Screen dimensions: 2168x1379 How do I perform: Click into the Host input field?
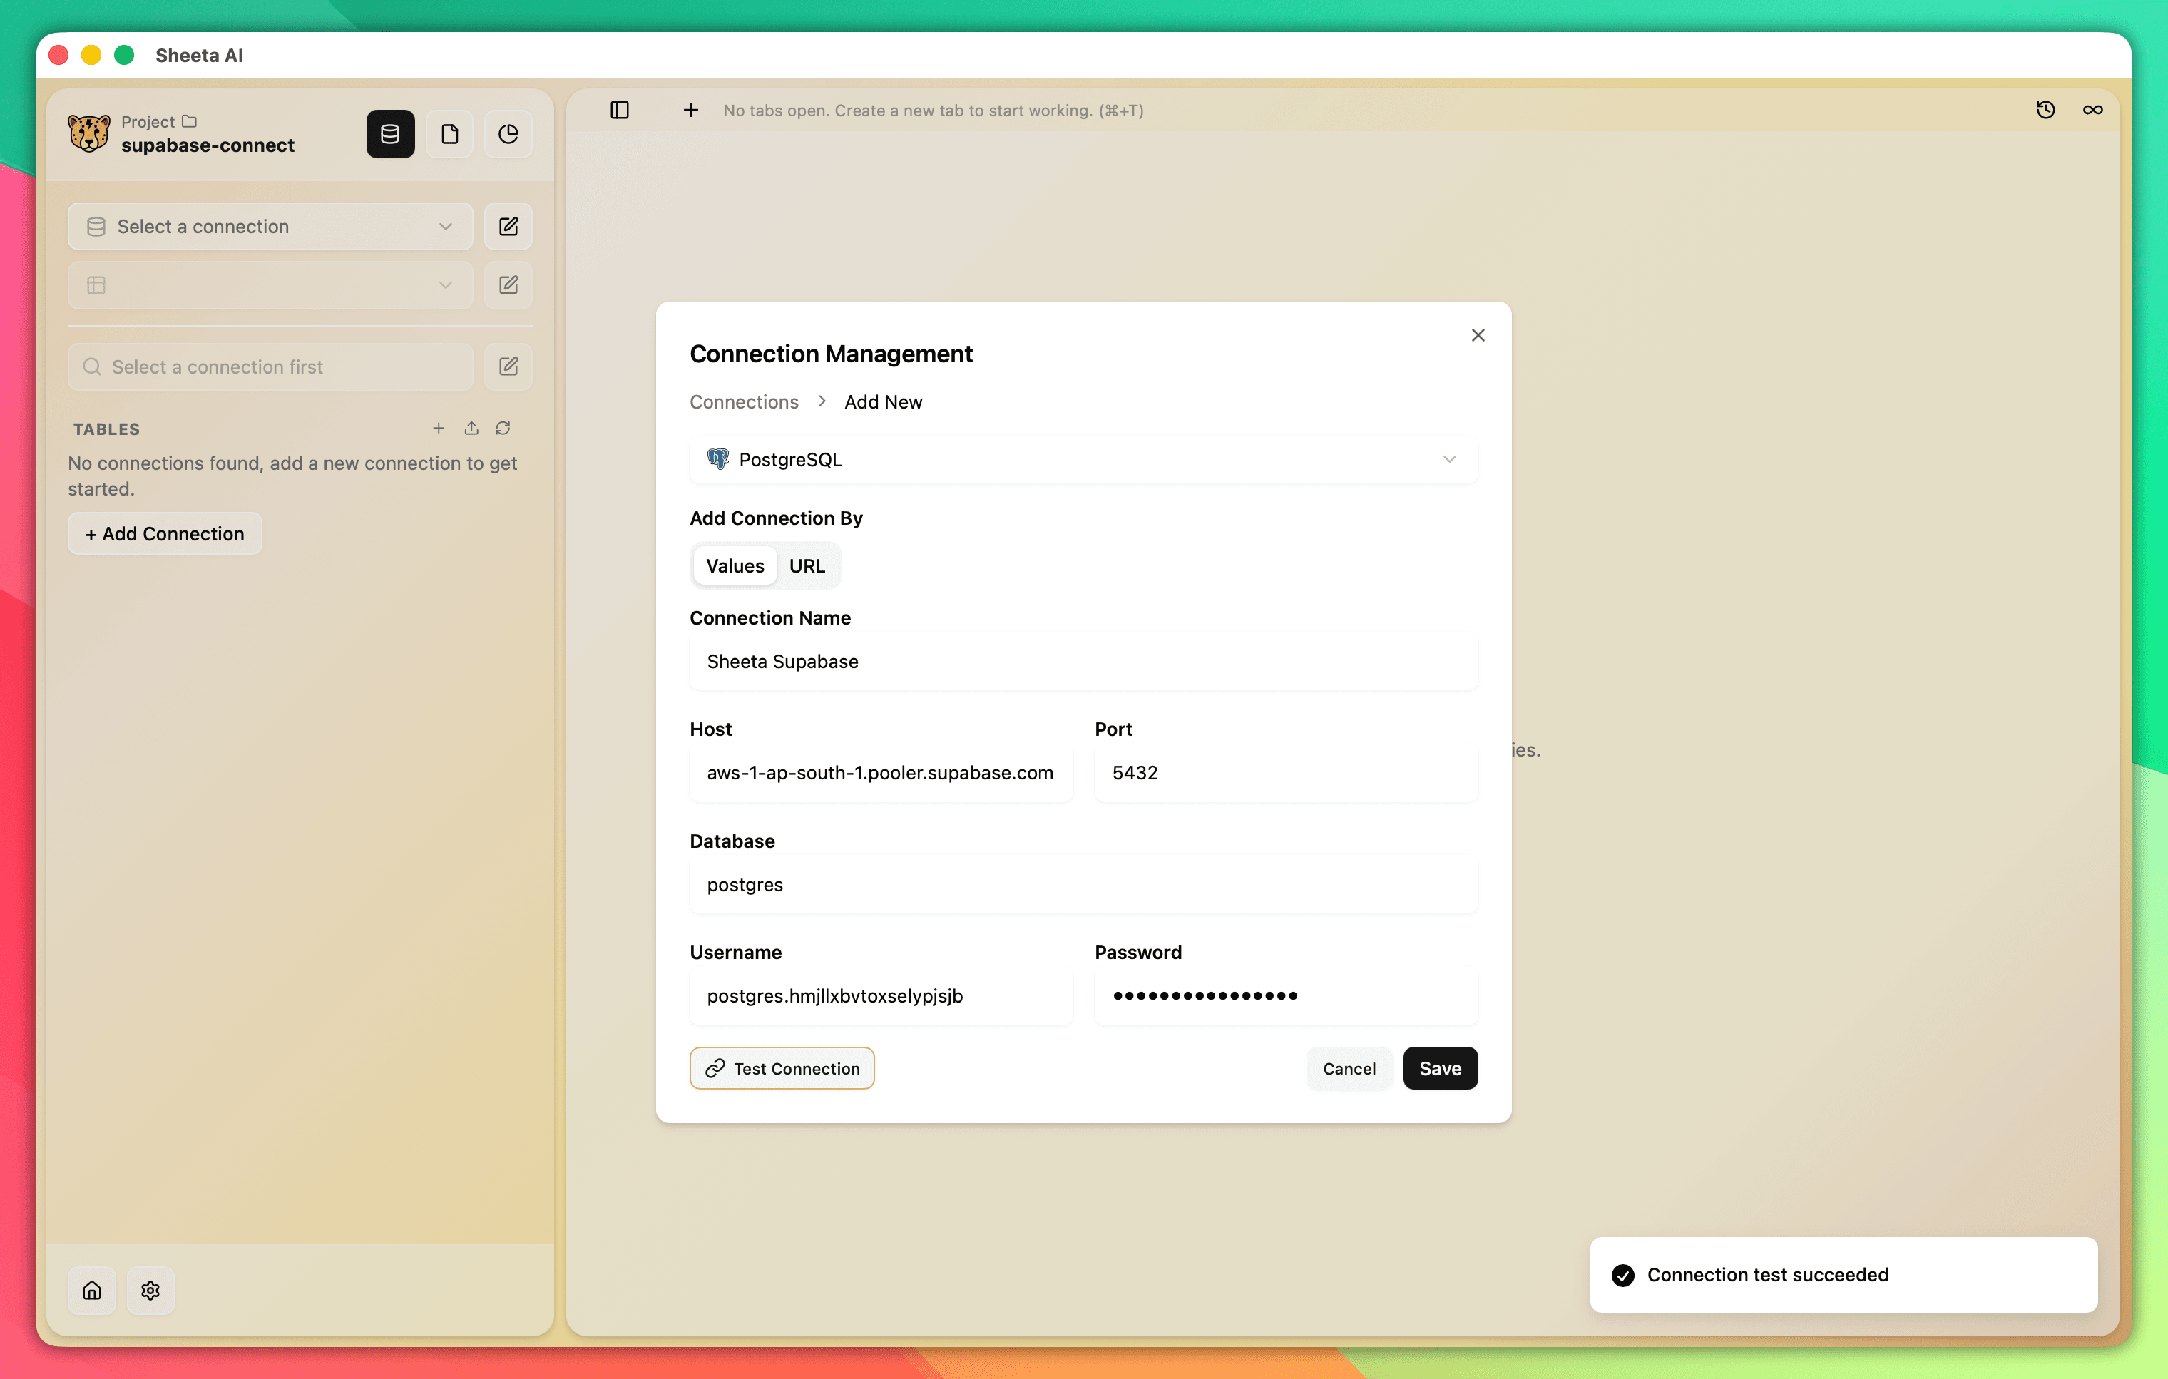coord(879,772)
